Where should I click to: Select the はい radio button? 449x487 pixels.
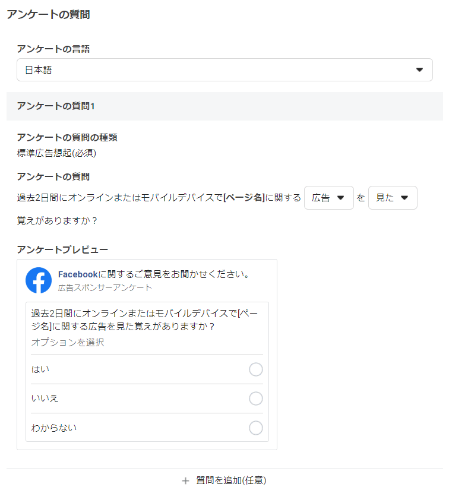point(256,369)
